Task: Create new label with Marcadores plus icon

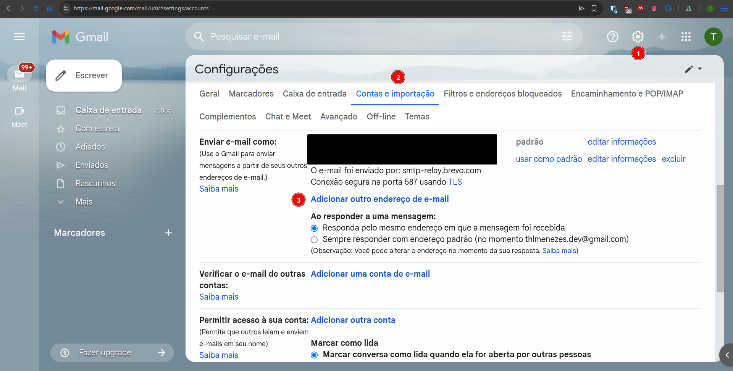Action: 168,233
